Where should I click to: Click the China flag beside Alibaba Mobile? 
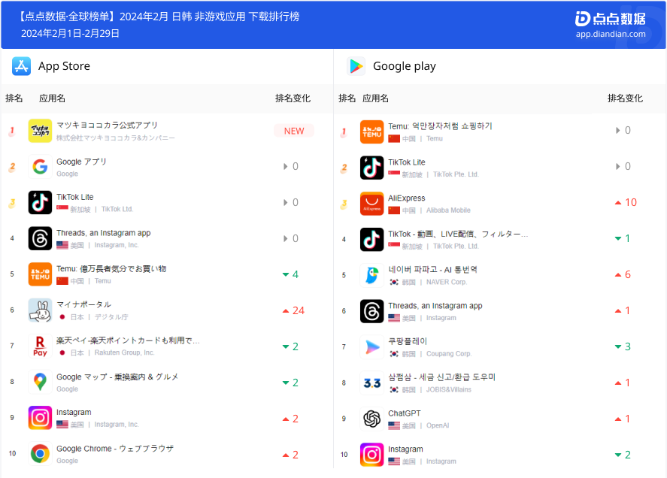click(x=394, y=210)
